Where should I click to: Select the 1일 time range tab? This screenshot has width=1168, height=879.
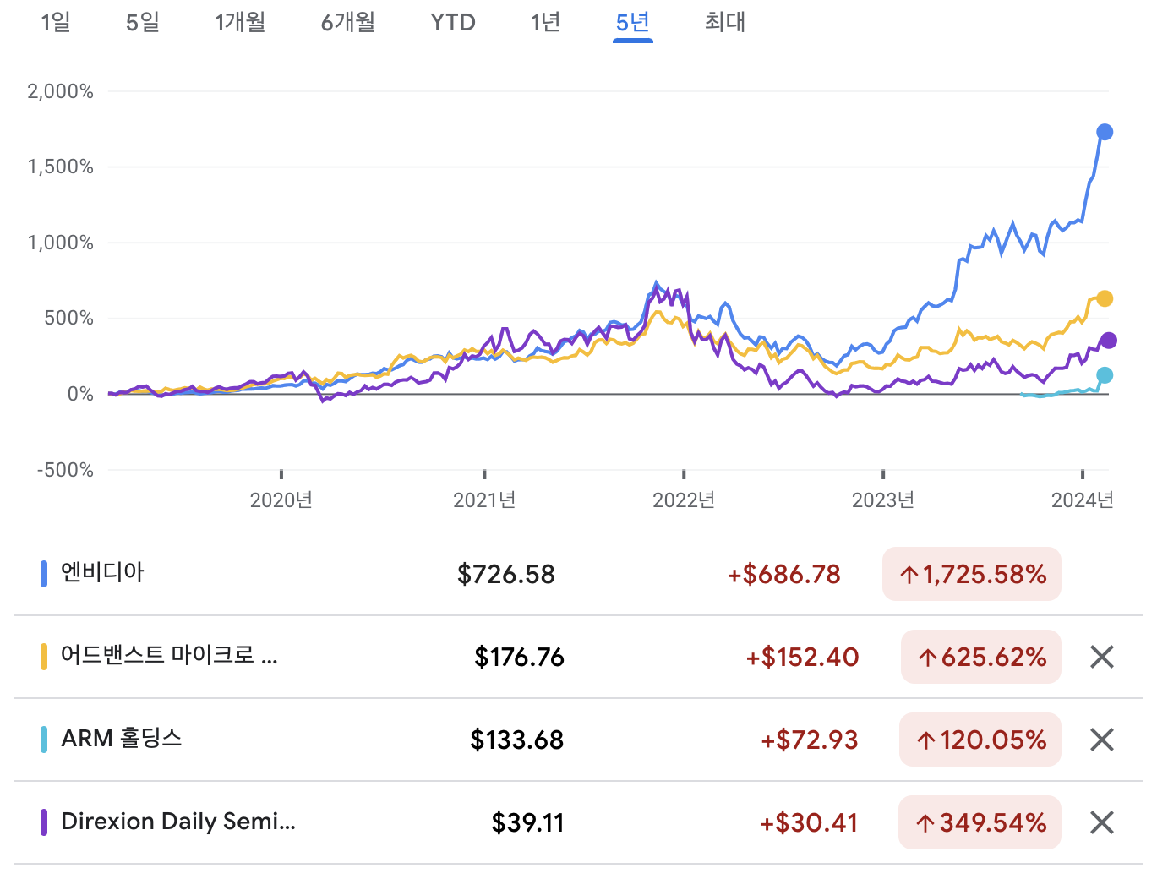[56, 22]
